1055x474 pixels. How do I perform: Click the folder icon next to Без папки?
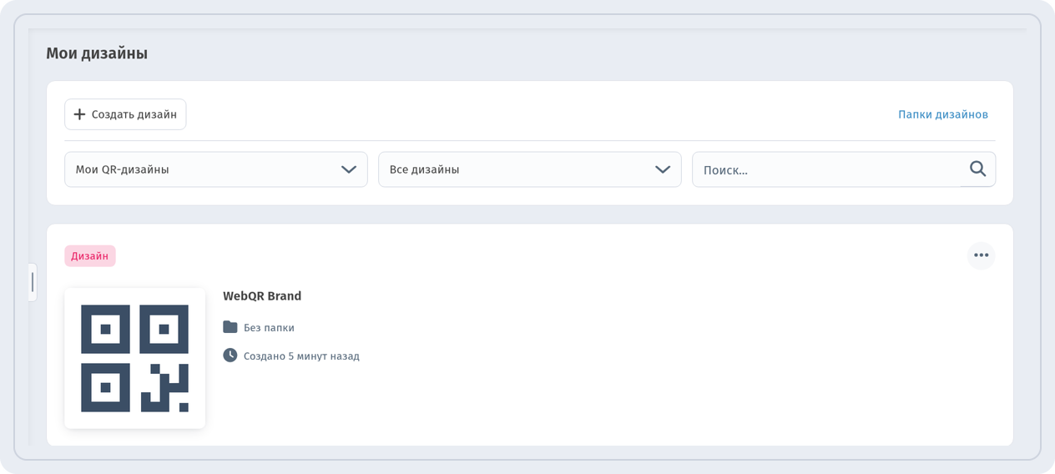coord(230,327)
